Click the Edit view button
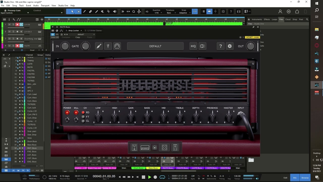The image size is (323, 182). [x=285, y=178]
